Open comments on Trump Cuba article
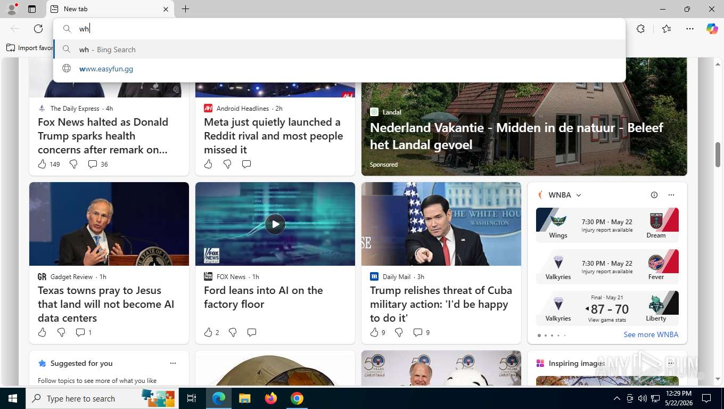Viewport: 724px width, 409px height. click(418, 332)
